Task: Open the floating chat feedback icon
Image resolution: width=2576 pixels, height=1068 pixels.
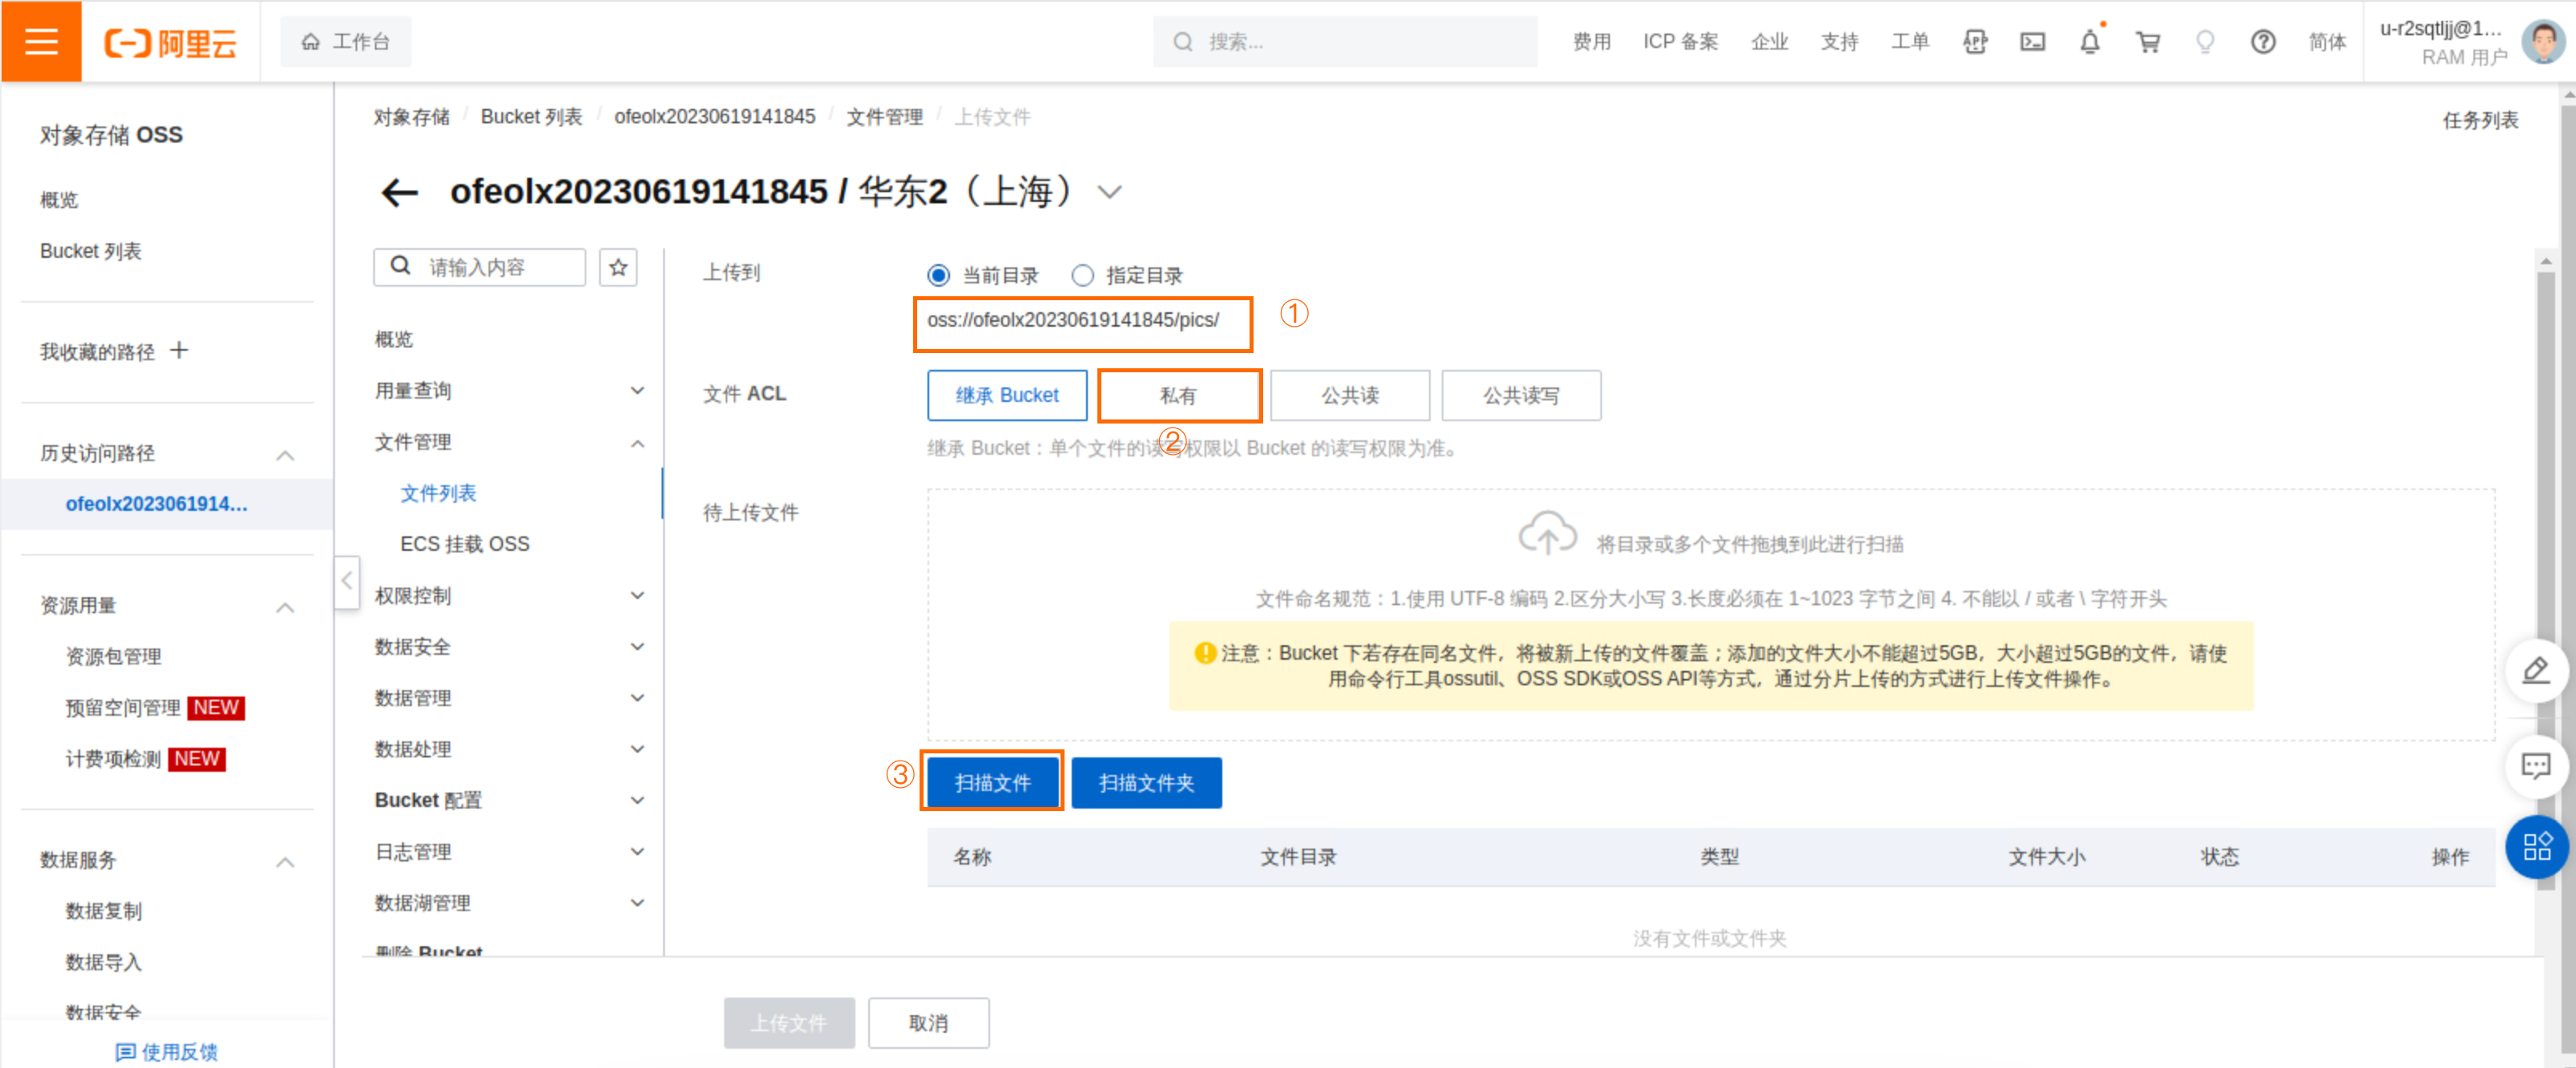Action: tap(2536, 766)
